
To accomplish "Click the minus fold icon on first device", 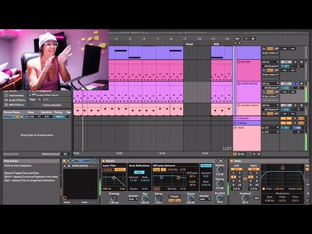I will point(96,161).
